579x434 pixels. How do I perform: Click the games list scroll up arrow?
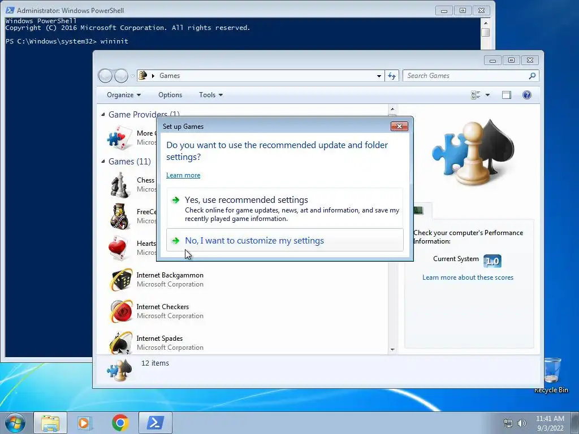[392, 109]
